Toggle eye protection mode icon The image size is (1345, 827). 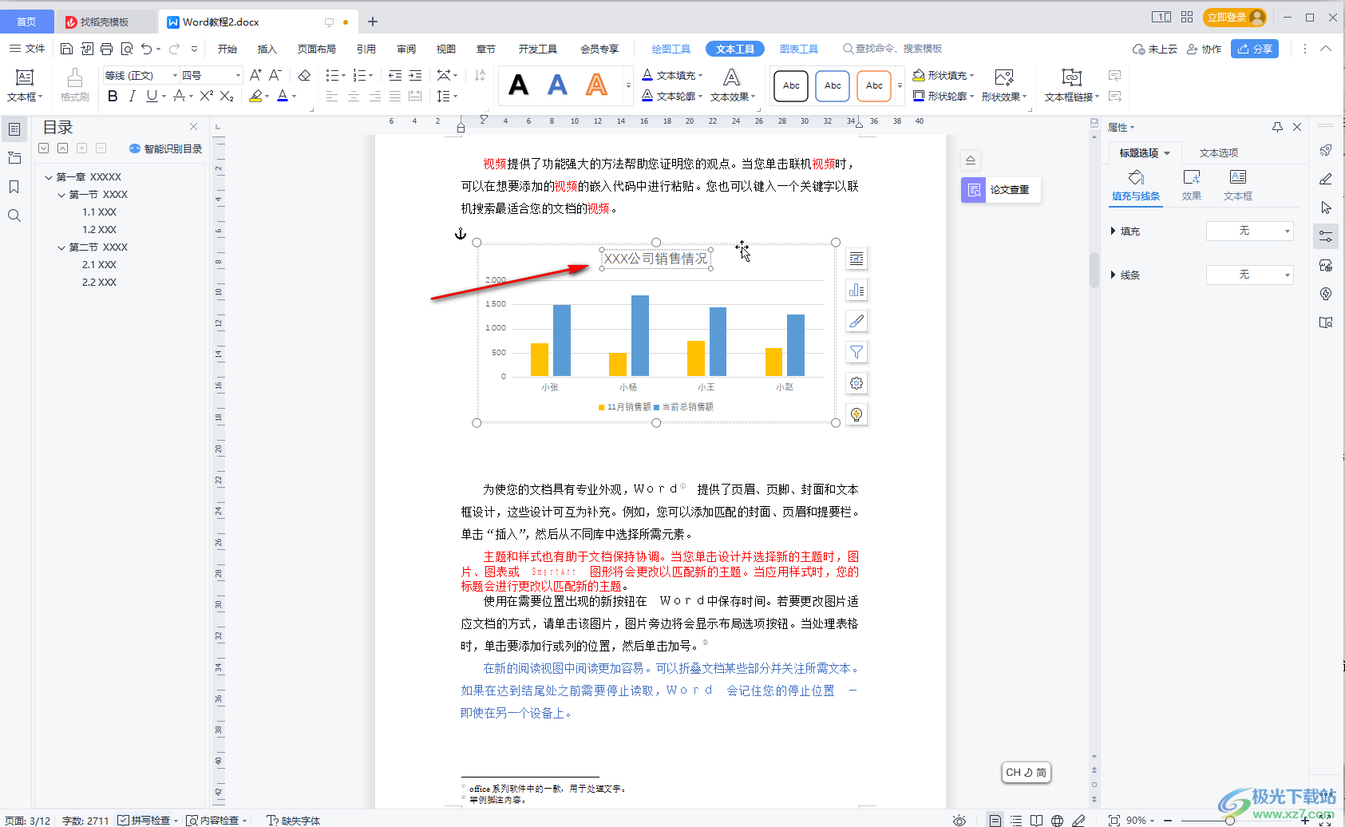tap(959, 821)
